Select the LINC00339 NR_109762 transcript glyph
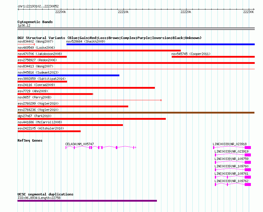 pyautogui.click(x=233, y=185)
